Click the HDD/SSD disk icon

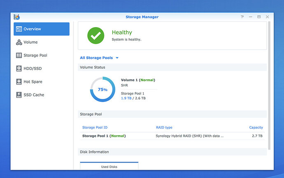point(19,68)
